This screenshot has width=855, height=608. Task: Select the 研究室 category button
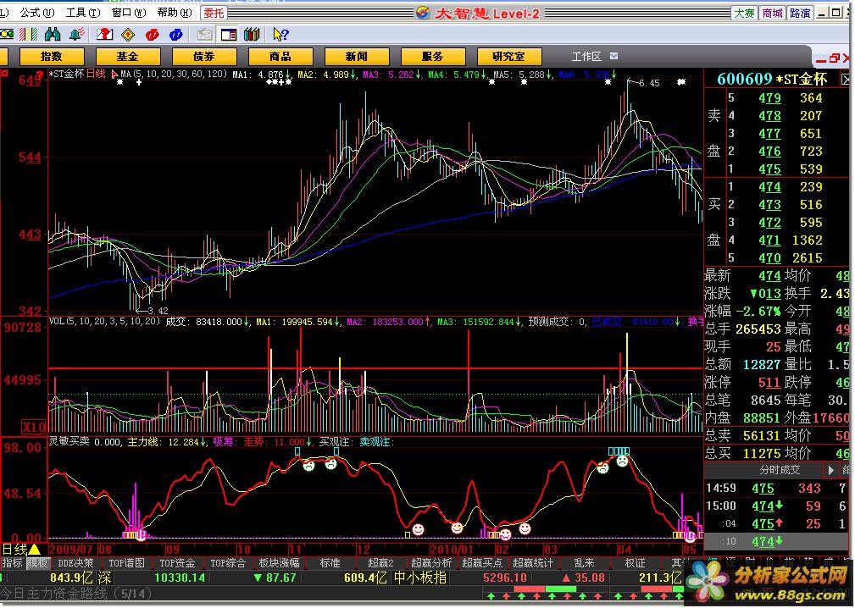click(509, 57)
